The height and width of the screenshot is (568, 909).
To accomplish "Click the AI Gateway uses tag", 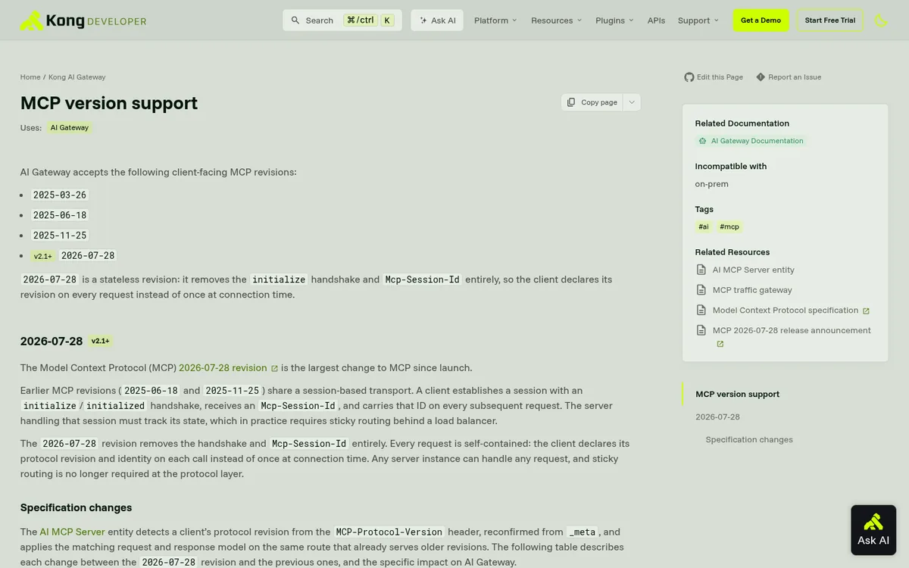I will tap(70, 128).
